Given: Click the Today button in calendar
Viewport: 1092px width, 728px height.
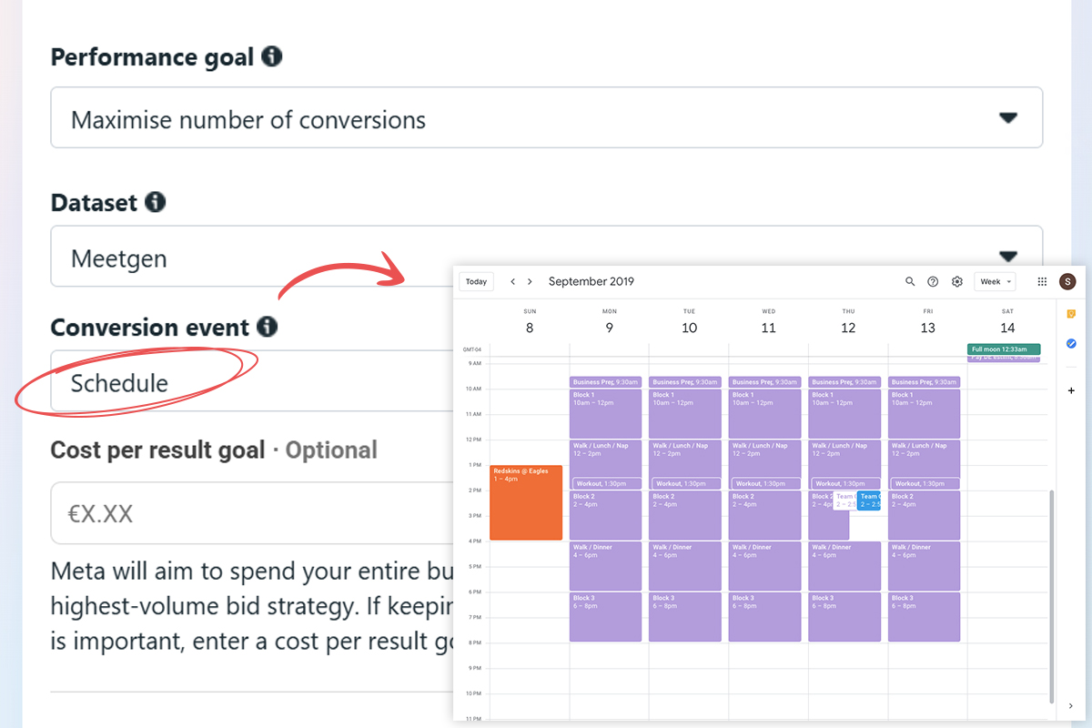Looking at the screenshot, I should 476,282.
